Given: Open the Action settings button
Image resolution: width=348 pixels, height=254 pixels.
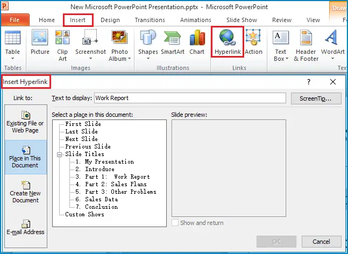Looking at the screenshot, I should 253,42.
